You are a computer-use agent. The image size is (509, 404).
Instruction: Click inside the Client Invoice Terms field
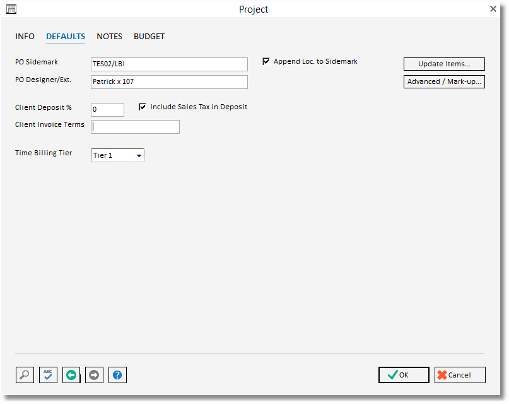pos(135,126)
